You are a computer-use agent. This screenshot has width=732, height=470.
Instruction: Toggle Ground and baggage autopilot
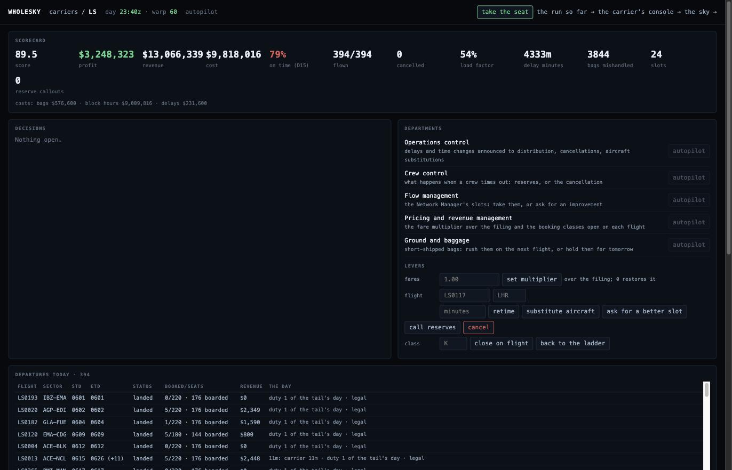[x=689, y=245]
